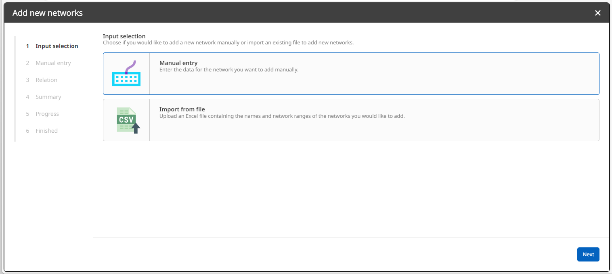Go to step 1 Input selection in sidebar
Viewport: 612px width, 274px height.
click(x=57, y=46)
